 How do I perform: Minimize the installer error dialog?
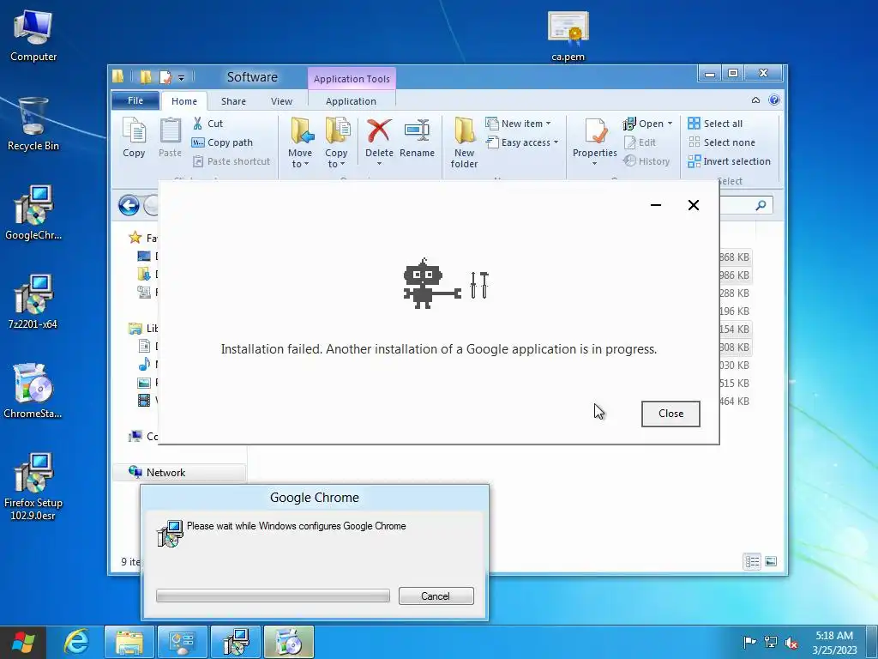pyautogui.click(x=656, y=205)
